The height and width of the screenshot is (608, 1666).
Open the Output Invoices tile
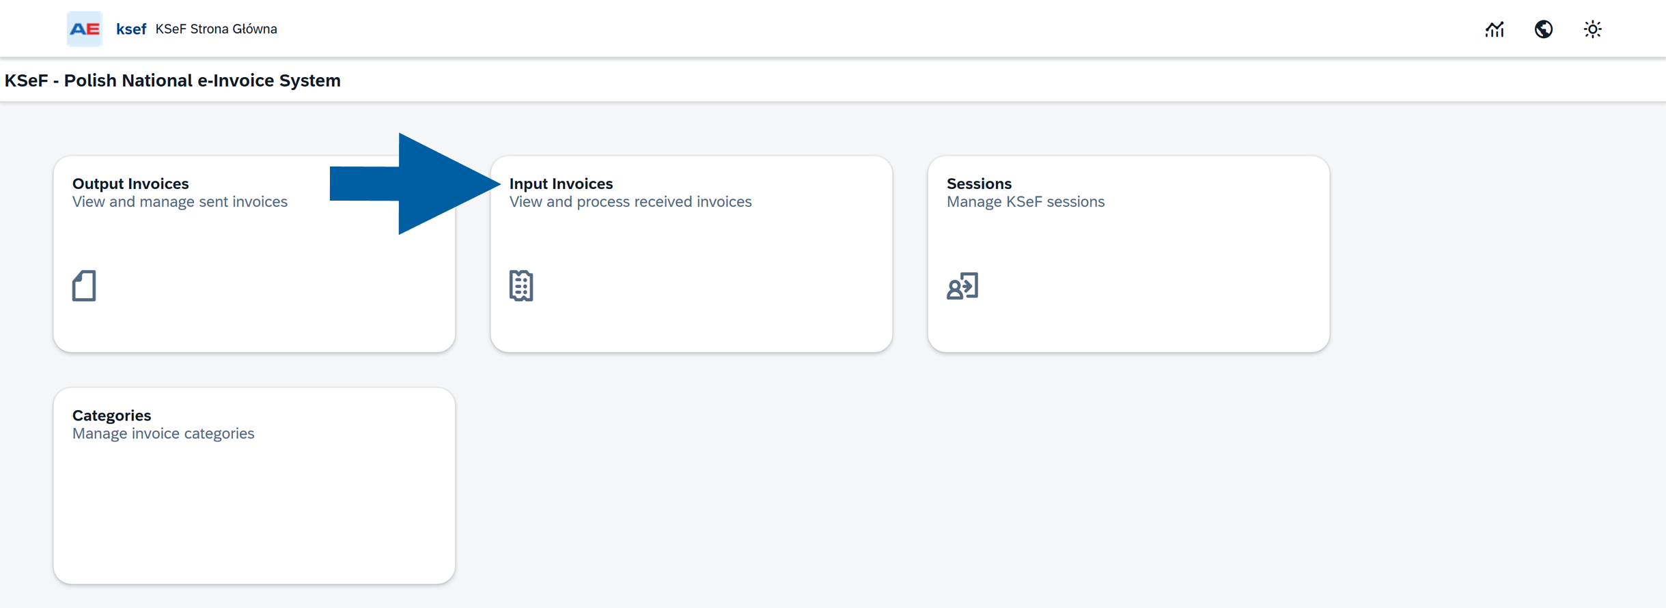coord(254,254)
